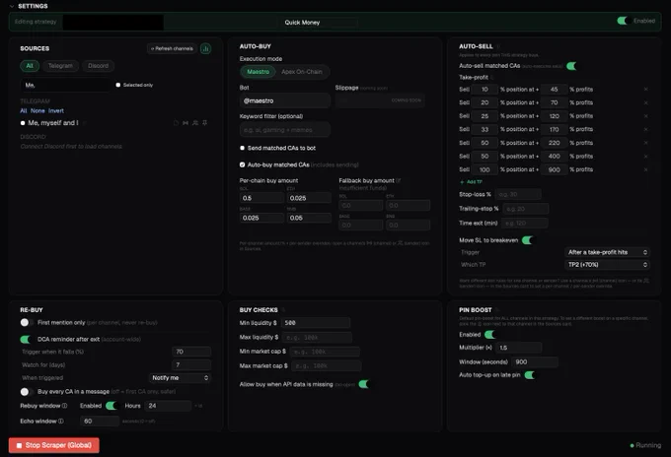
Task: Click the Window (seconds) field showing 900
Action: coord(535,362)
